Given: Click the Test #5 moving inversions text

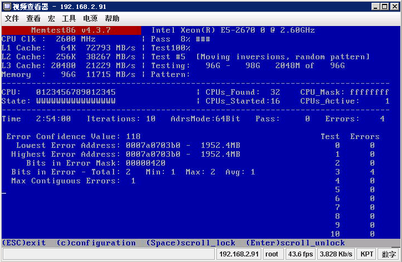Looking at the screenshot, I should pos(260,56).
